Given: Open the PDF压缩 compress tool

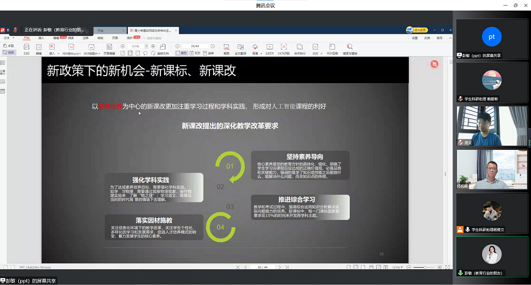Looking at the screenshot, I should click(331, 47).
